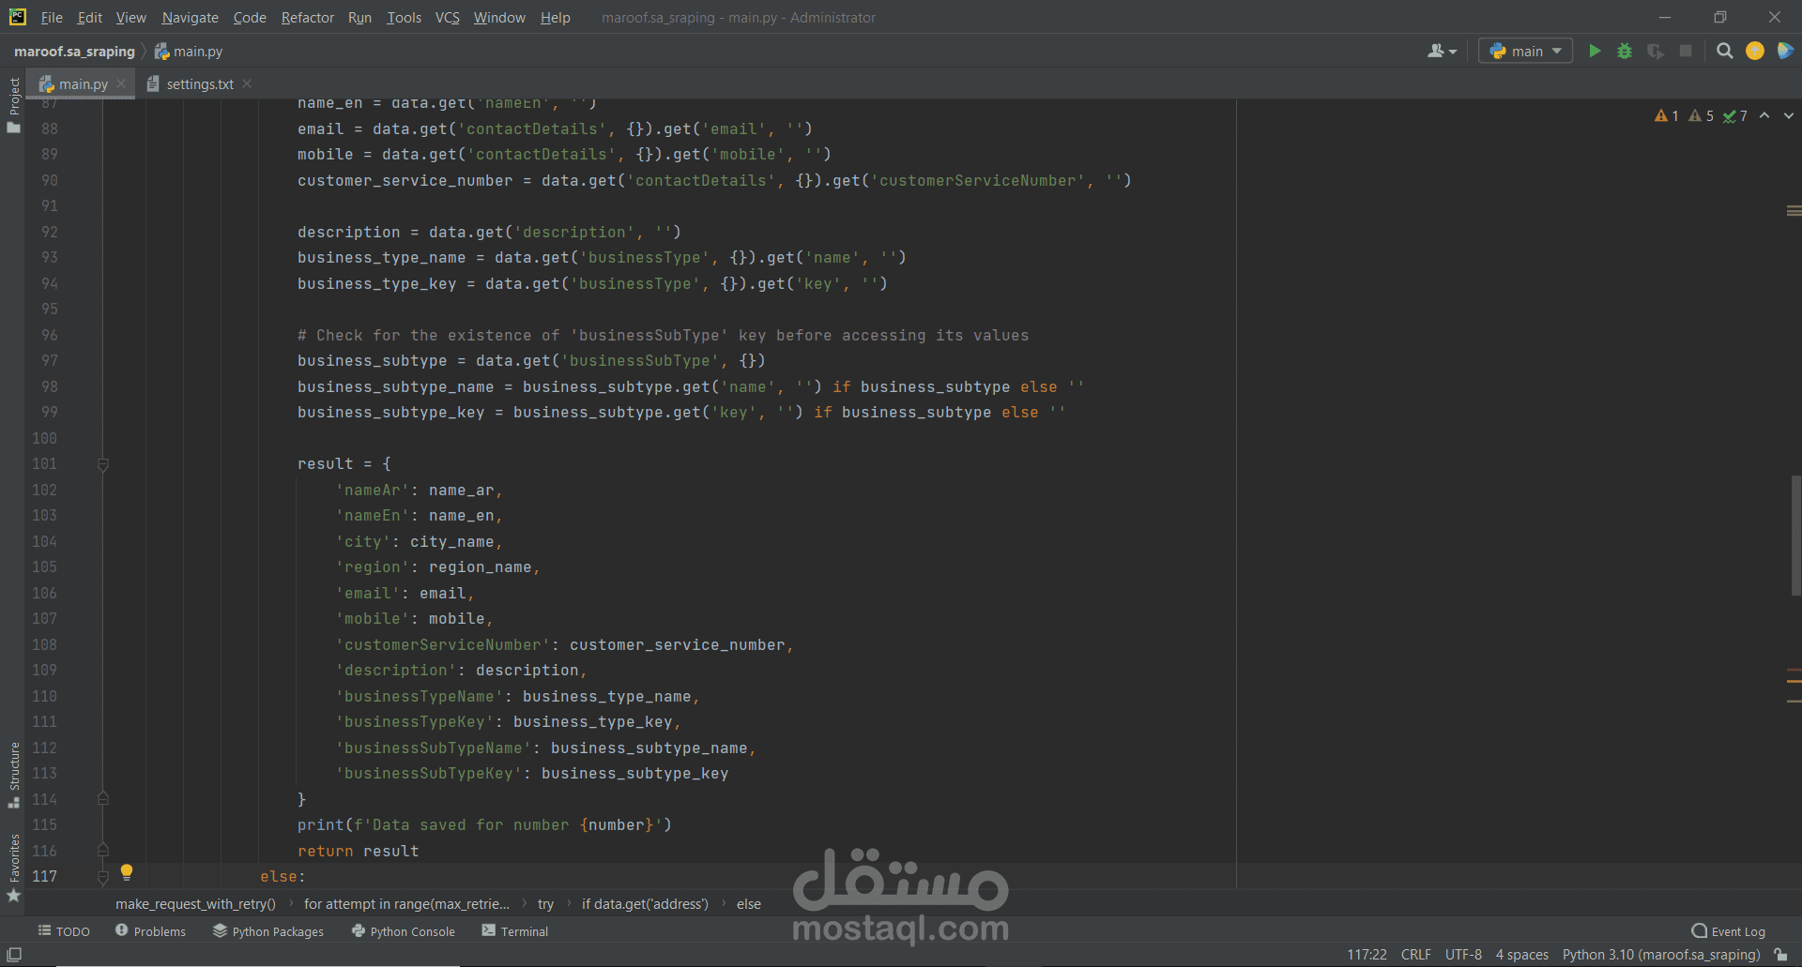Image resolution: width=1802 pixels, height=967 pixels.
Task: Run the main configuration with green play
Action: click(1595, 51)
